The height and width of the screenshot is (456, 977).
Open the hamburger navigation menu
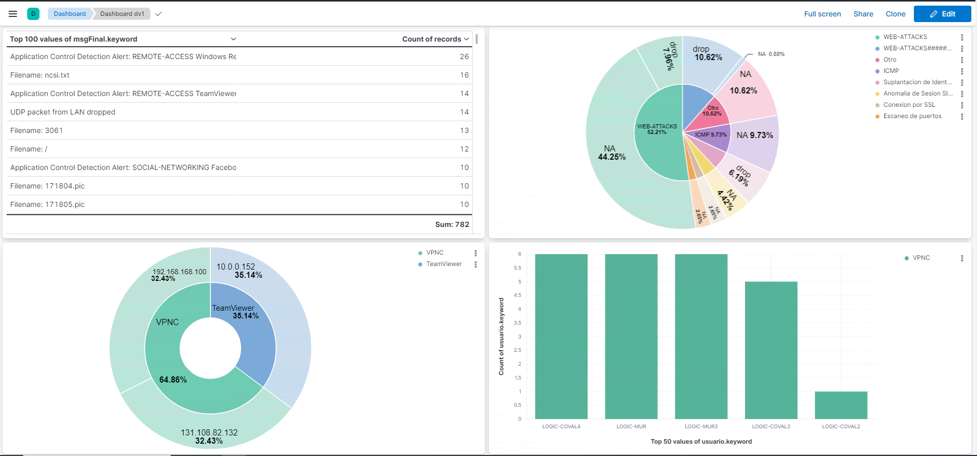tap(13, 14)
